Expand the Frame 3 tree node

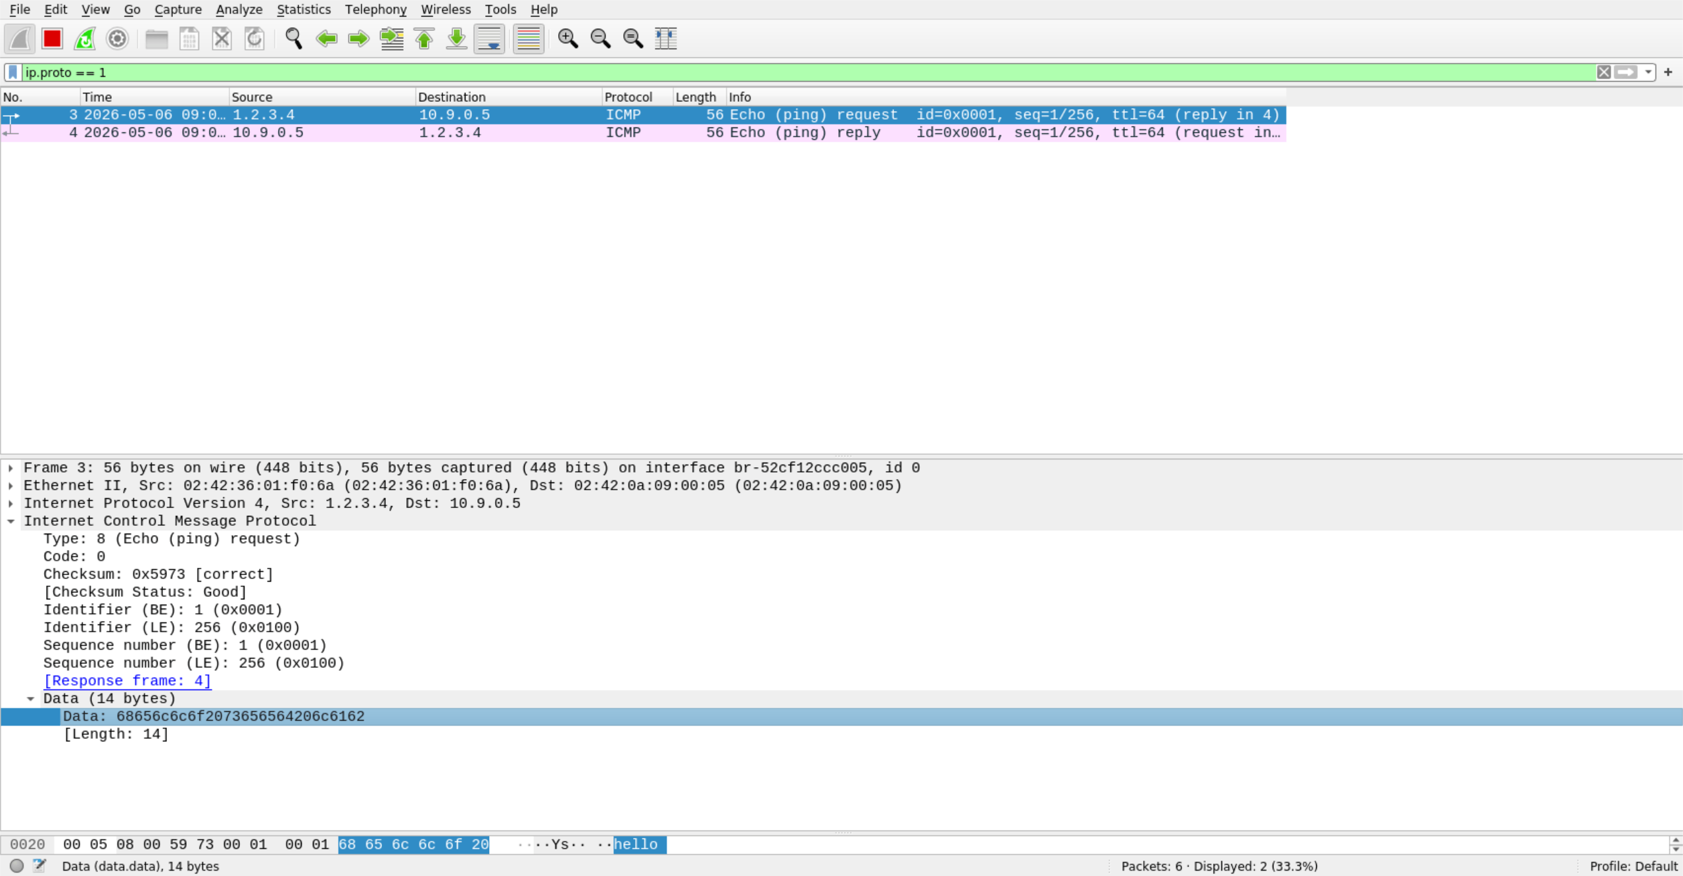point(11,468)
